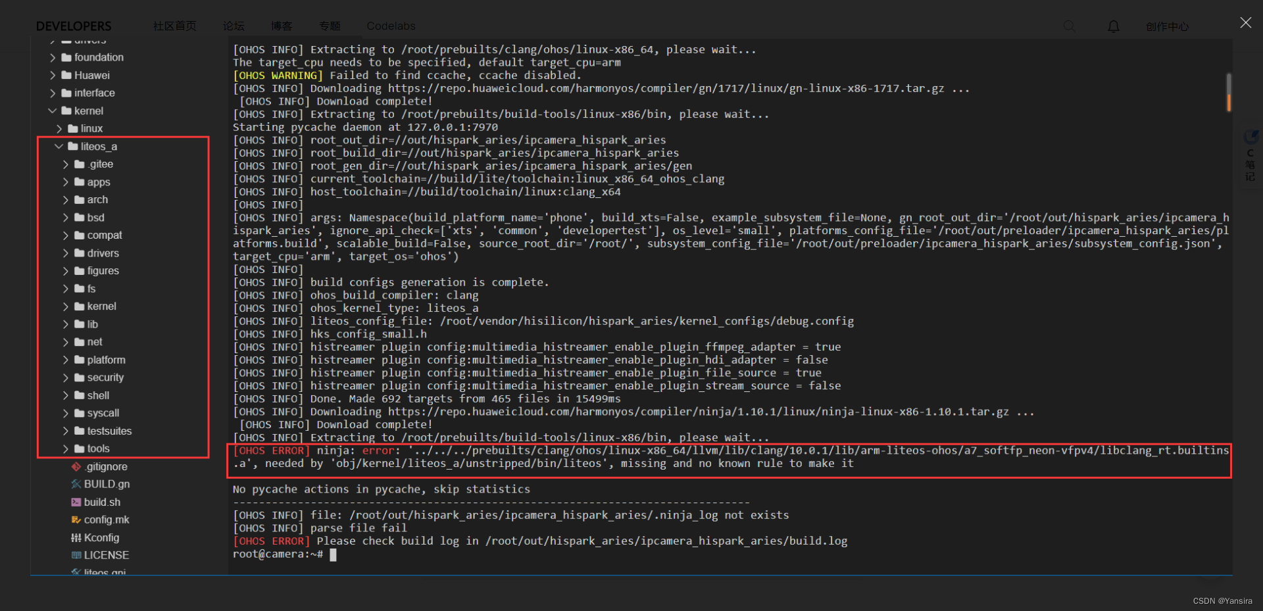
Task: Click the LICENSE file icon
Action: tap(77, 555)
